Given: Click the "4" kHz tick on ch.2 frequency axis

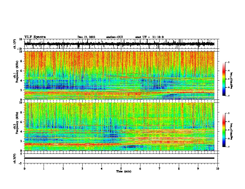Looking at the screenshot, I should 21,132.
